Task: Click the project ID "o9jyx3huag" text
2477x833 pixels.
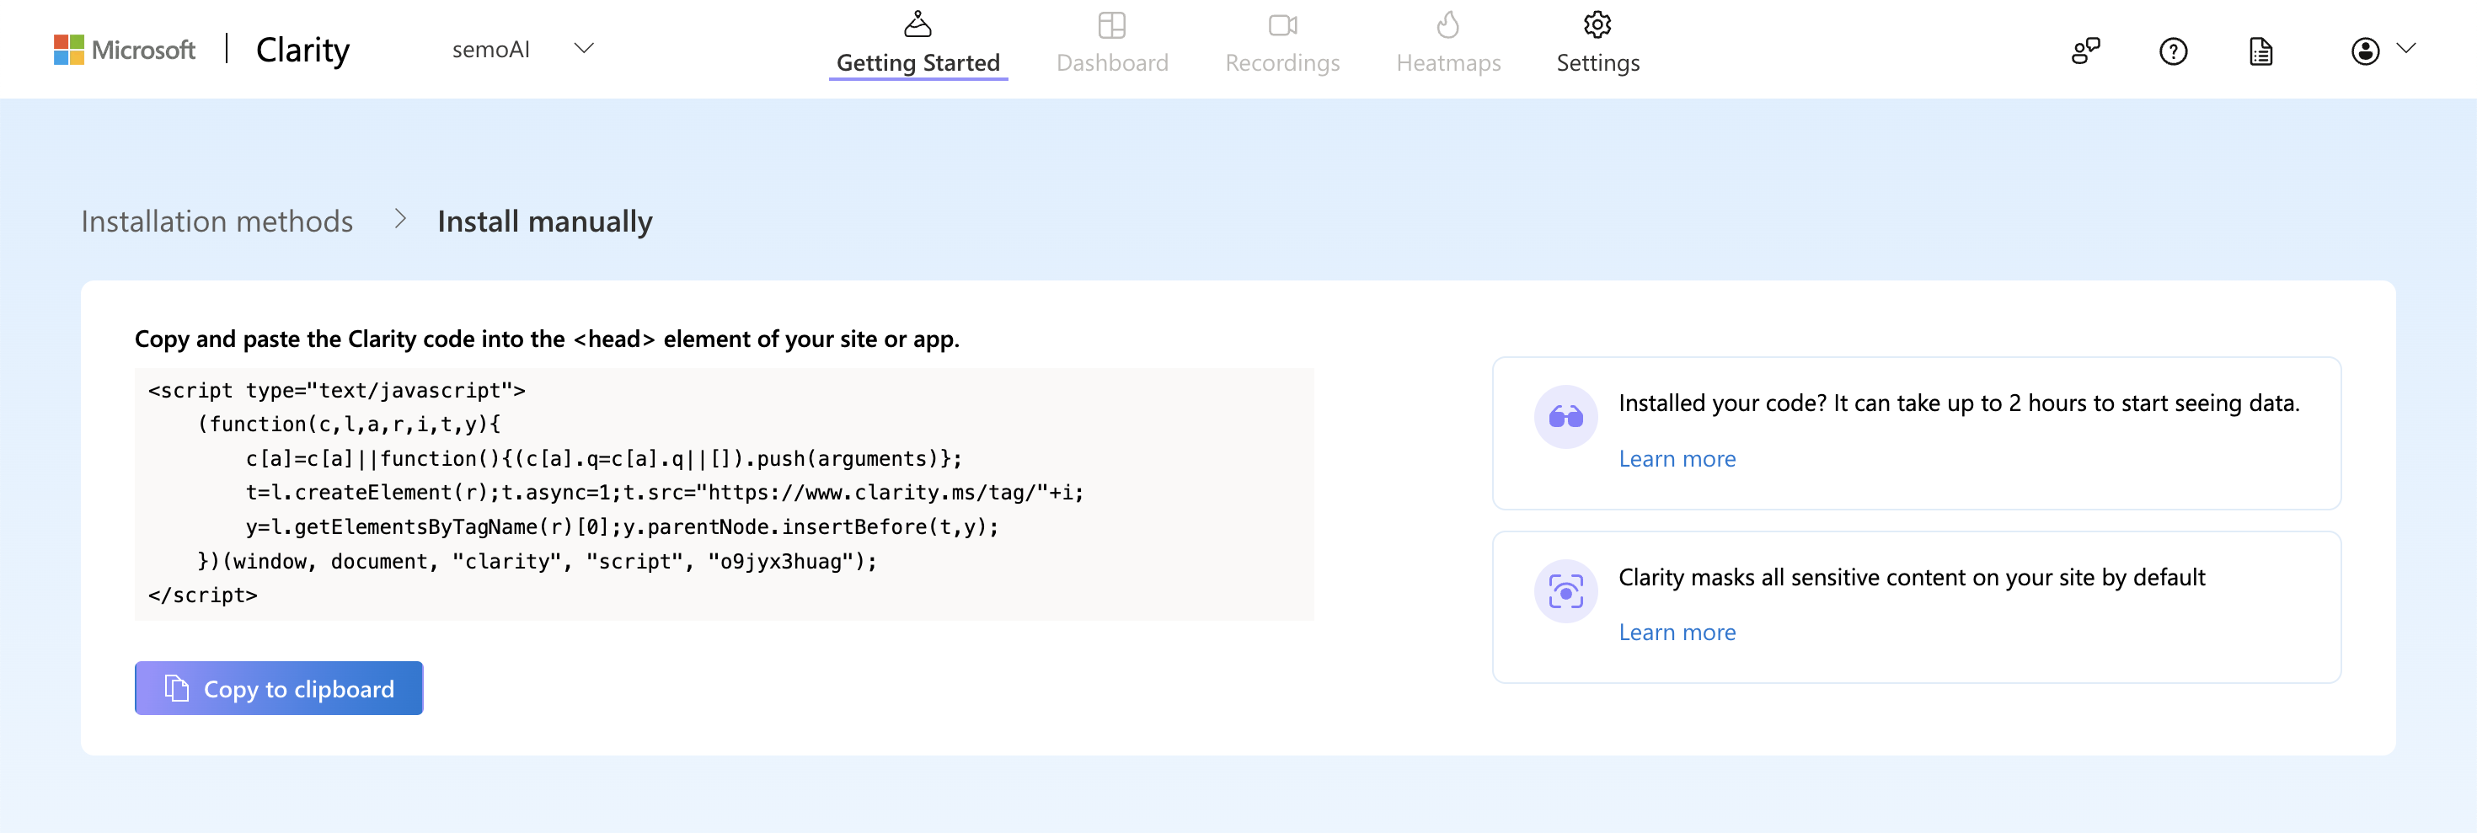Action: click(781, 561)
